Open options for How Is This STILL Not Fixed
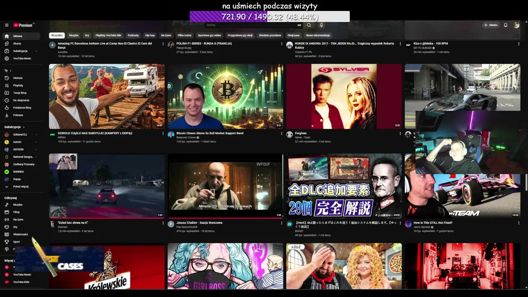Screen dimensions: 528x297 tap(519, 223)
